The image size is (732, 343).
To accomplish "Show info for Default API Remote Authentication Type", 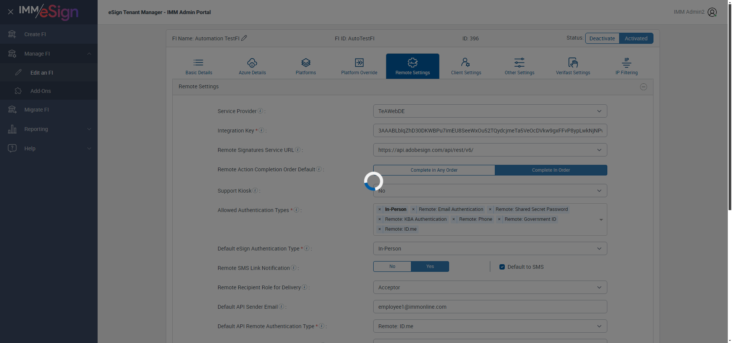I will tap(322, 326).
